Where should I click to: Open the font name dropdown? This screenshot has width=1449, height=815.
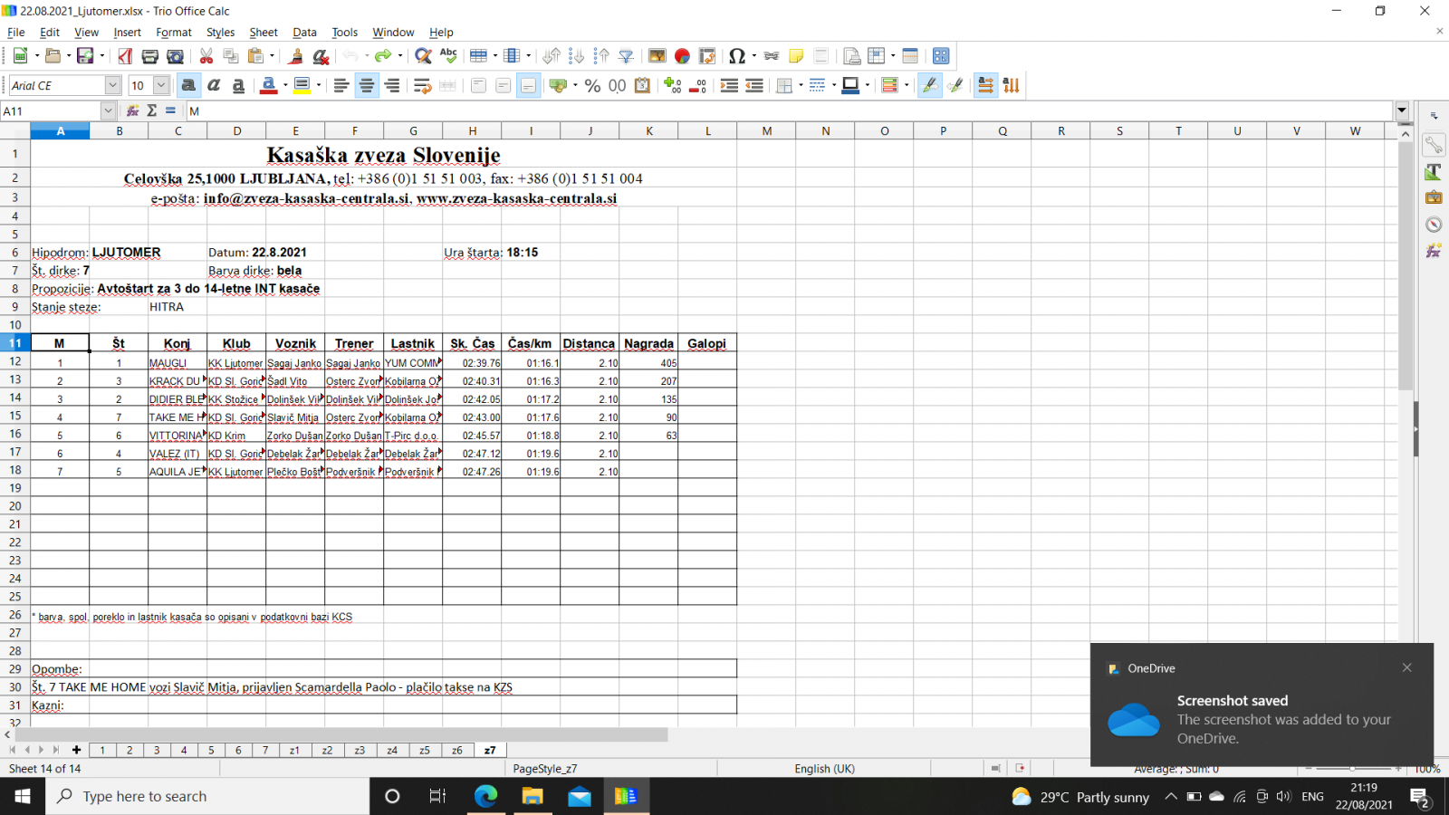[x=112, y=86]
